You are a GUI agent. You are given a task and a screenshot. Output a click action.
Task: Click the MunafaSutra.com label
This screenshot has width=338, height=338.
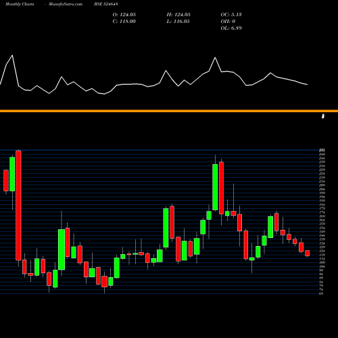click(x=66, y=4)
